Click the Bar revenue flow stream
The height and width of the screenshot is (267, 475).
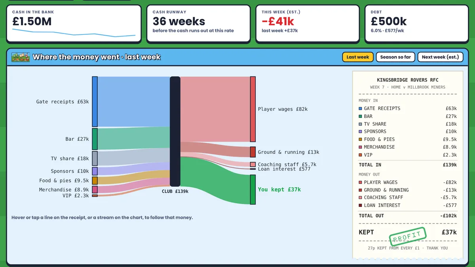134,138
